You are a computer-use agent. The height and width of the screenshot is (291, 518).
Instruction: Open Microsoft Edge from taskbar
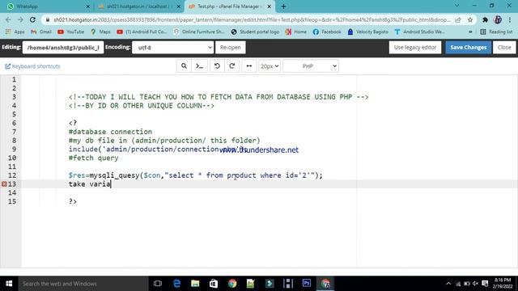point(176,284)
